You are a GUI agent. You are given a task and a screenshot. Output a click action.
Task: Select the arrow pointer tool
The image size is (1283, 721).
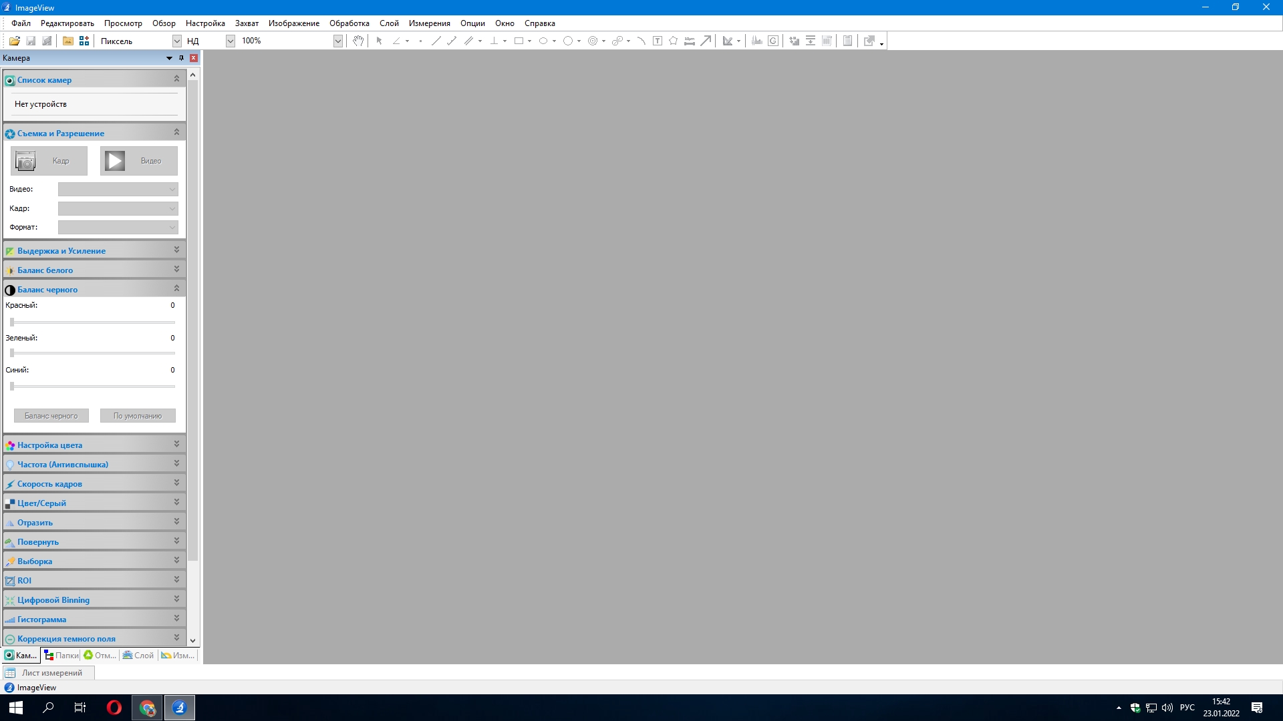[379, 41]
